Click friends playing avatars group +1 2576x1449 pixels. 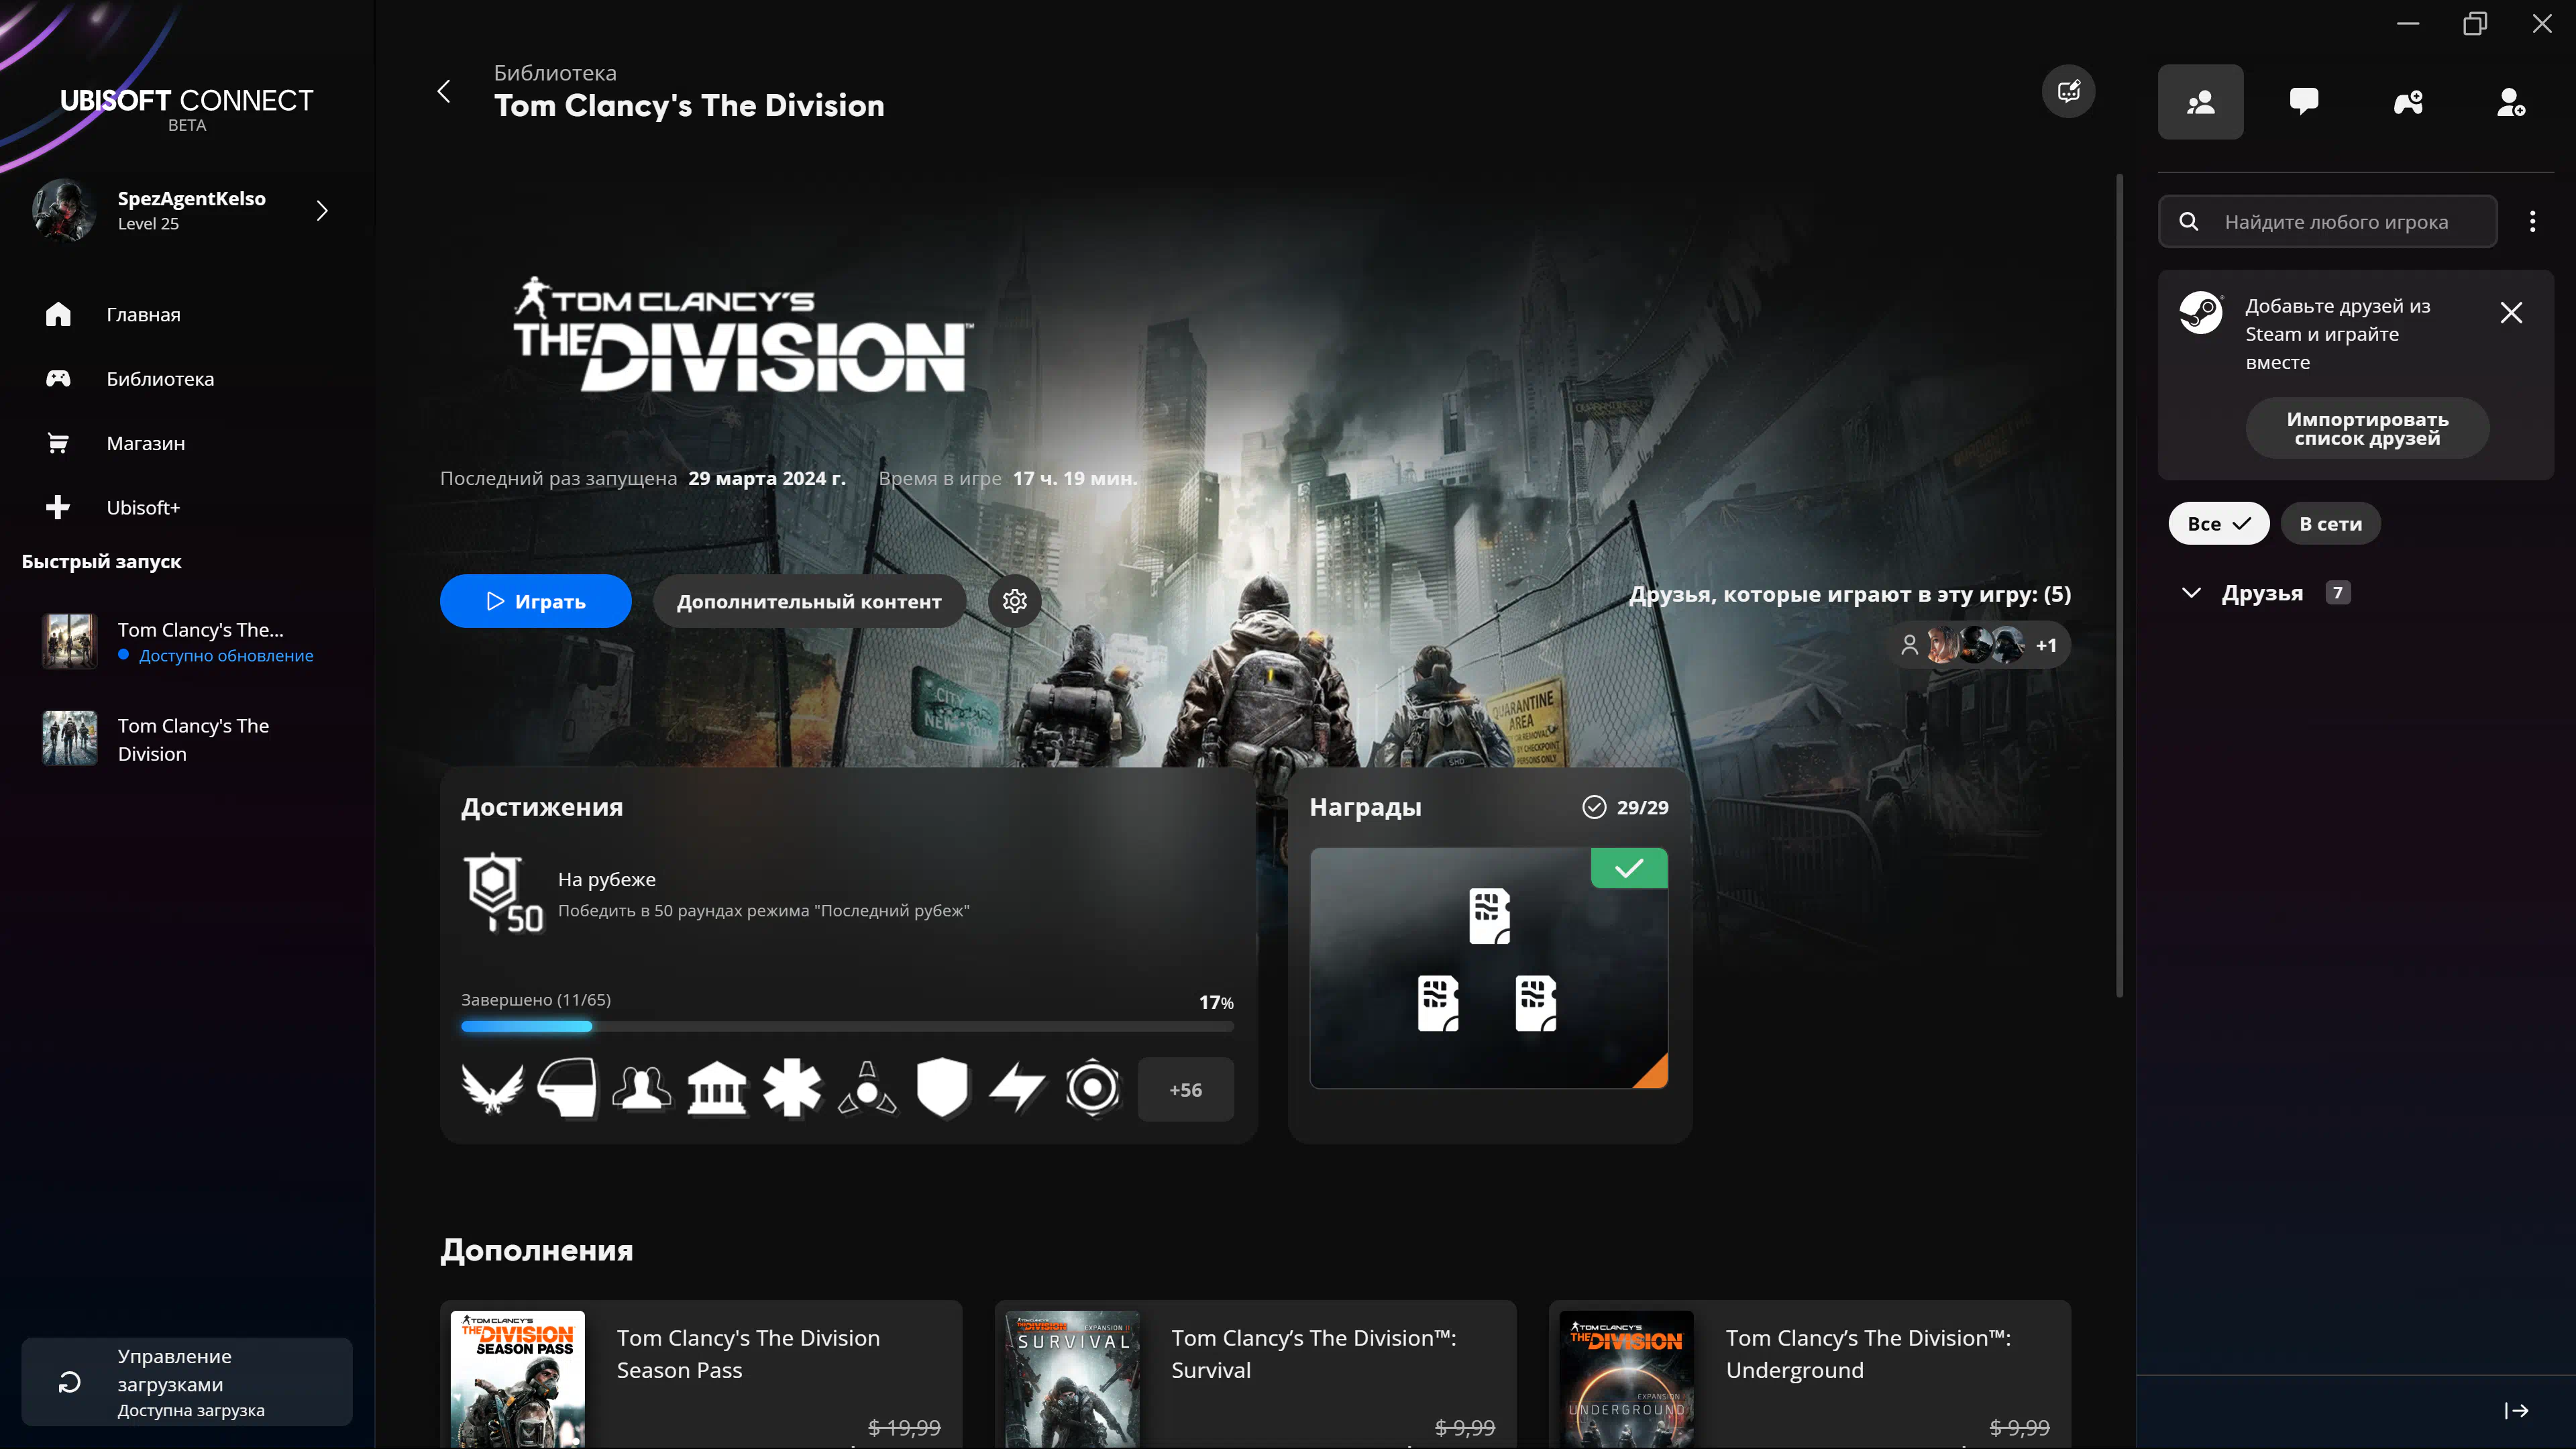[1980, 645]
